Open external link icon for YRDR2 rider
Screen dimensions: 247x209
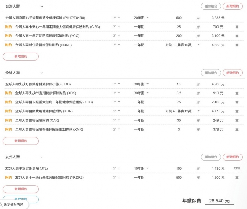point(114,178)
